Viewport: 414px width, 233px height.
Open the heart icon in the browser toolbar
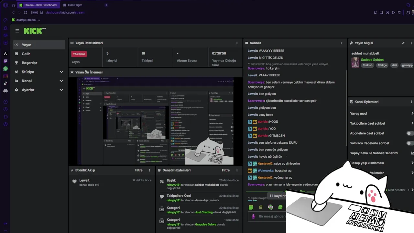(400, 12)
